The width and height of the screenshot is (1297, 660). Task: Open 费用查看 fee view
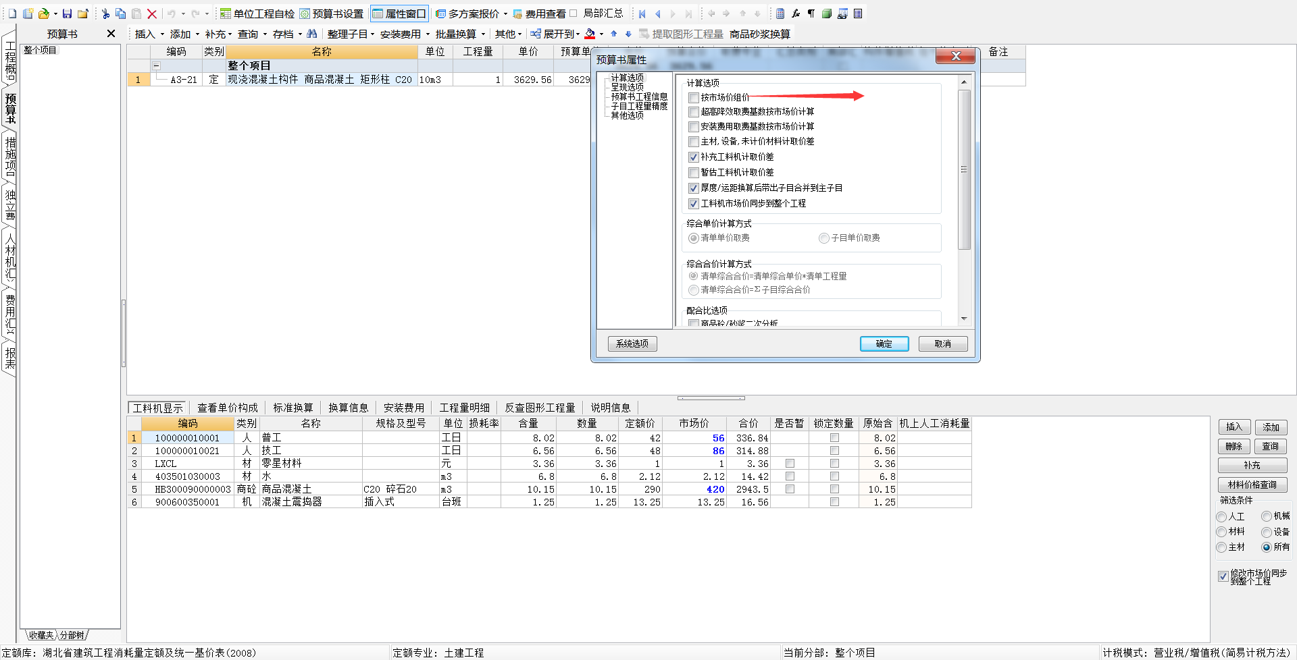coord(539,13)
